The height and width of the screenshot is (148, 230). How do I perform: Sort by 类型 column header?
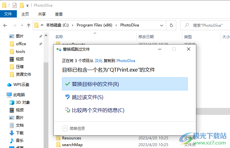188,37
